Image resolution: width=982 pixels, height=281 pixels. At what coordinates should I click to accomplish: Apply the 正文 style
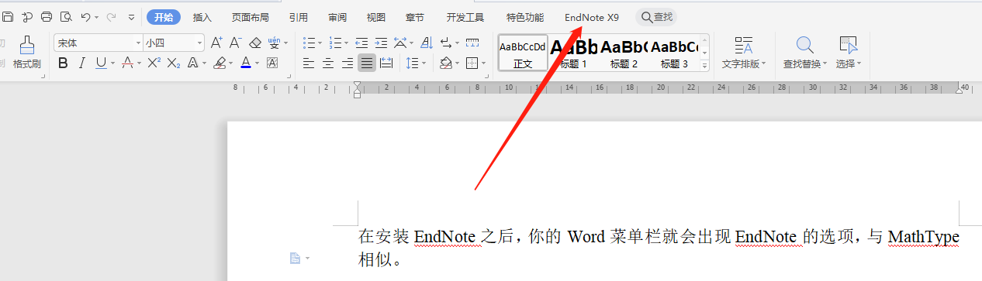click(523, 53)
